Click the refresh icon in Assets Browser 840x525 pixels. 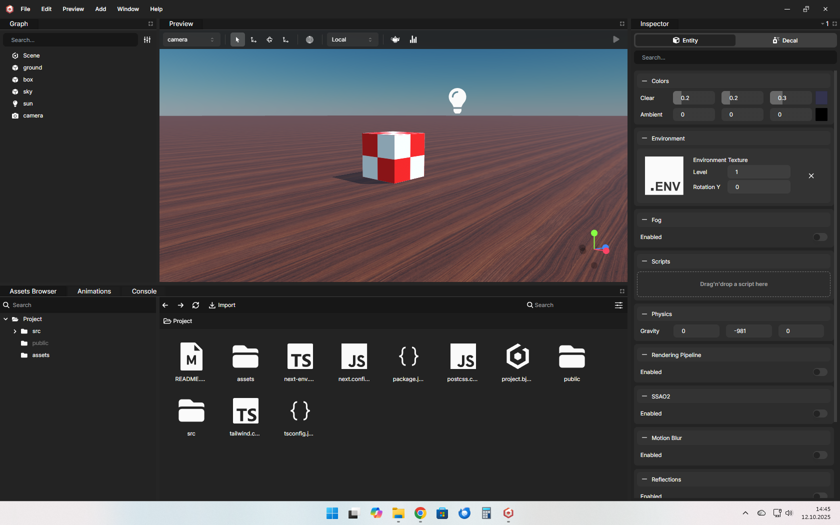(195, 305)
